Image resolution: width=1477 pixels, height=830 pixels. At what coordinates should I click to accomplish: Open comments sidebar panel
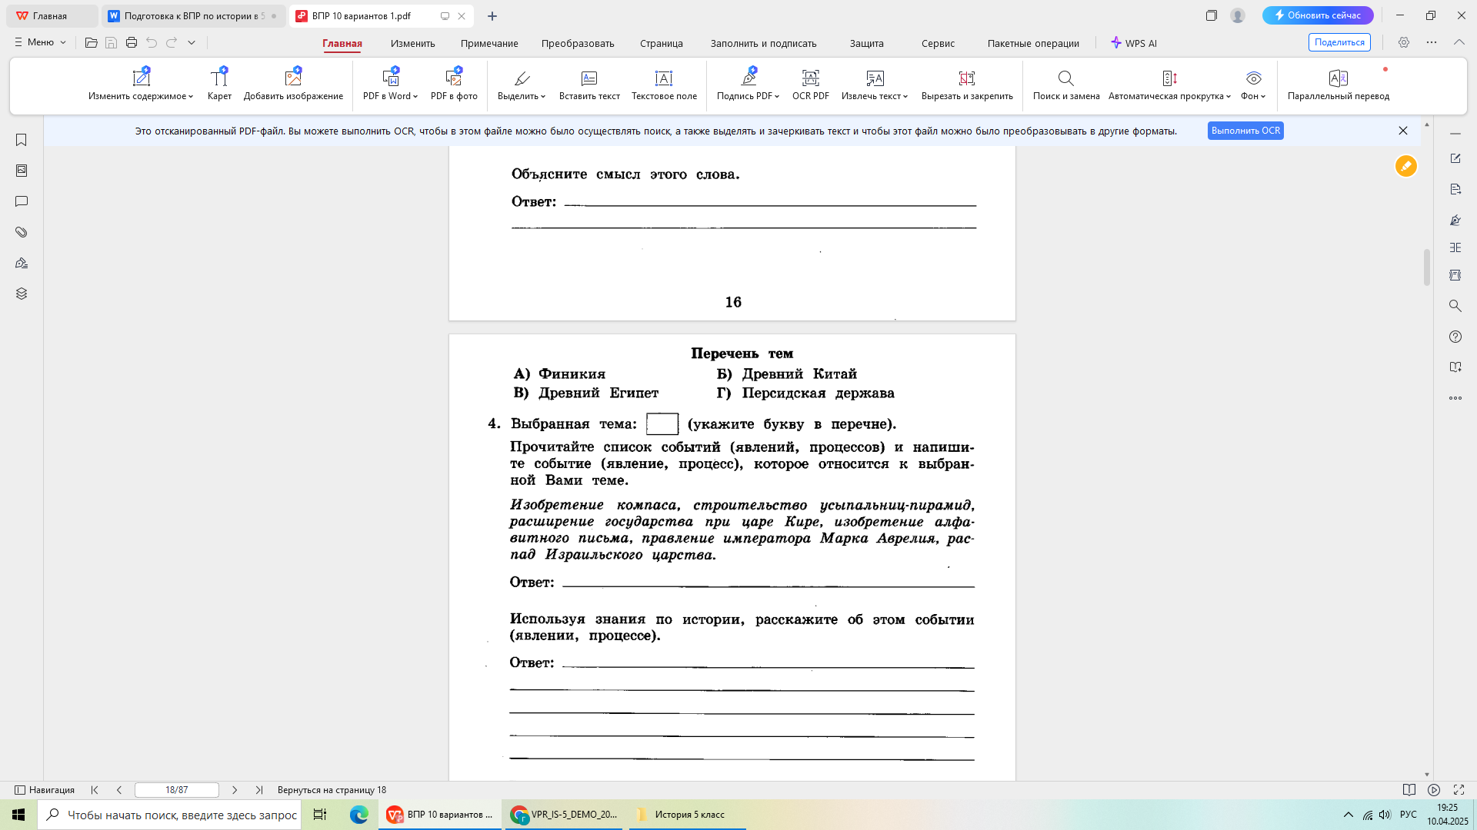click(22, 201)
